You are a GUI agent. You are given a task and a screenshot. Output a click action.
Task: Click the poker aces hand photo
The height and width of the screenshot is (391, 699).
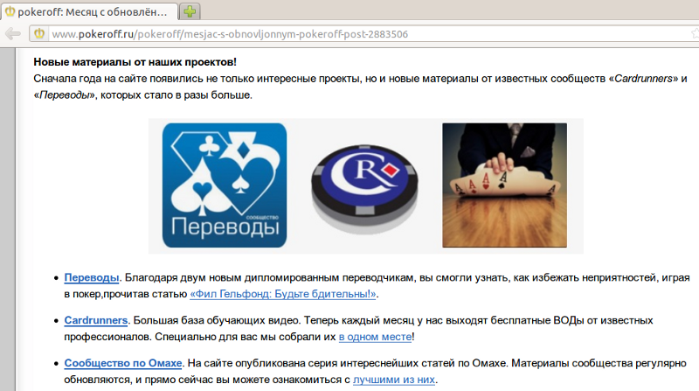coord(505,185)
